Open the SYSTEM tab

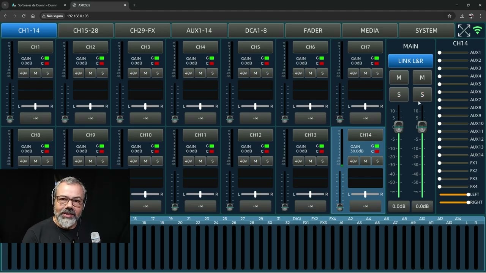point(426,30)
